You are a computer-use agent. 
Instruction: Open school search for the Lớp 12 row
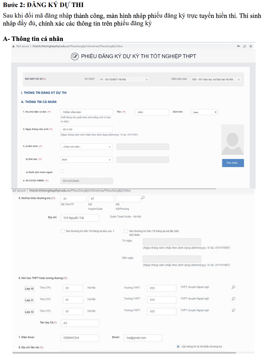coord(233,310)
